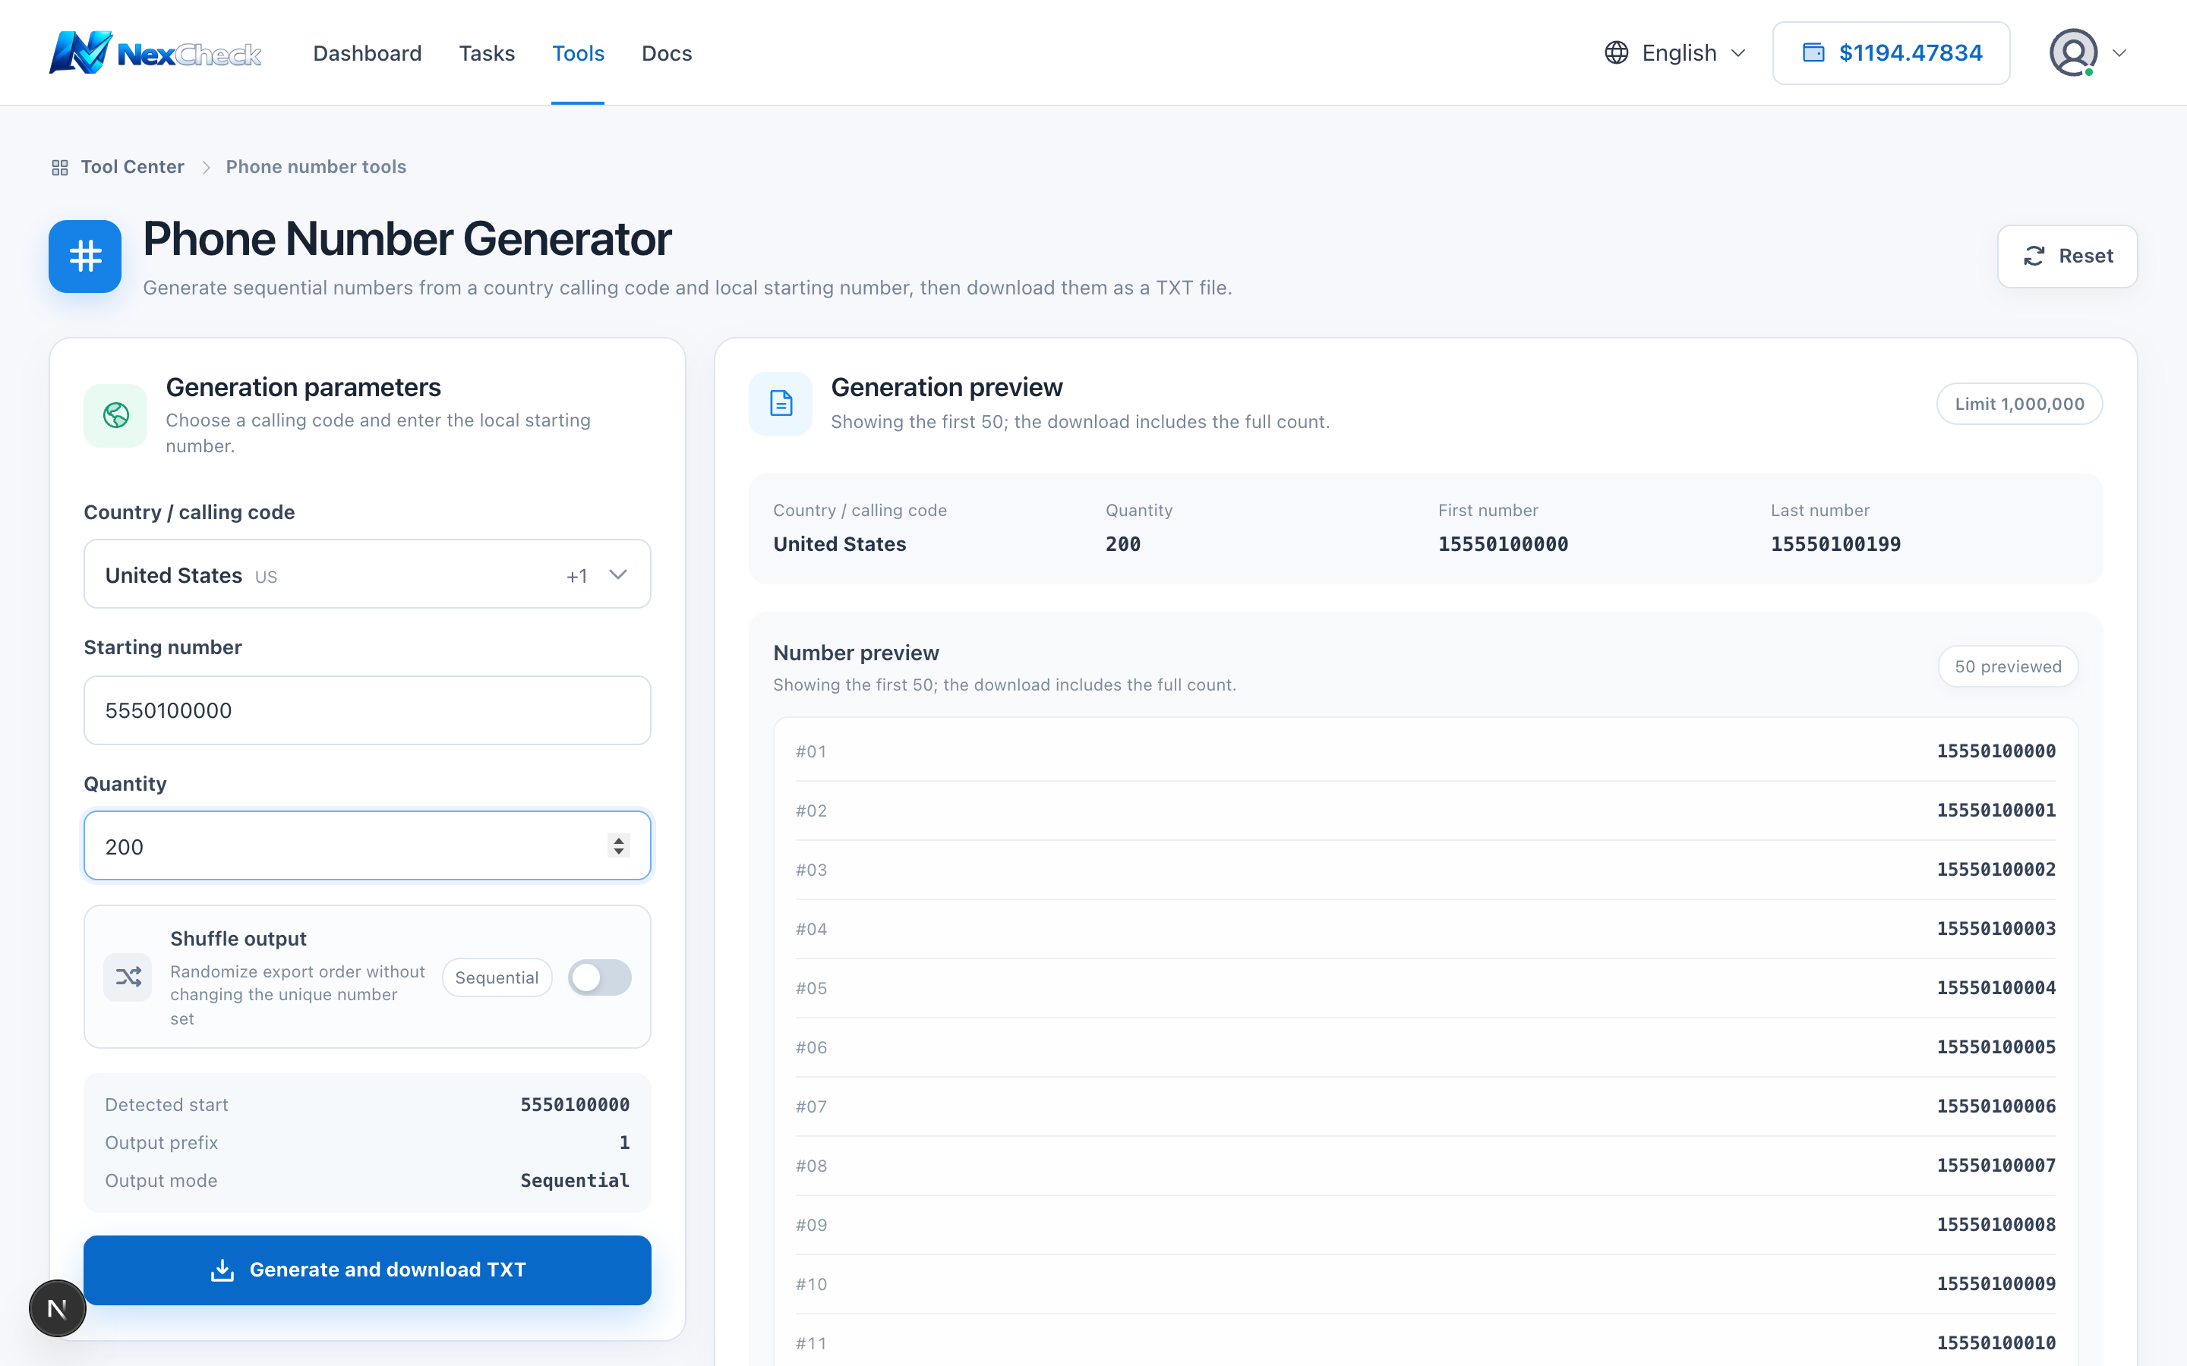Select preview row #02 15550100001
Image resolution: width=2187 pixels, height=1366 pixels.
(x=1425, y=810)
